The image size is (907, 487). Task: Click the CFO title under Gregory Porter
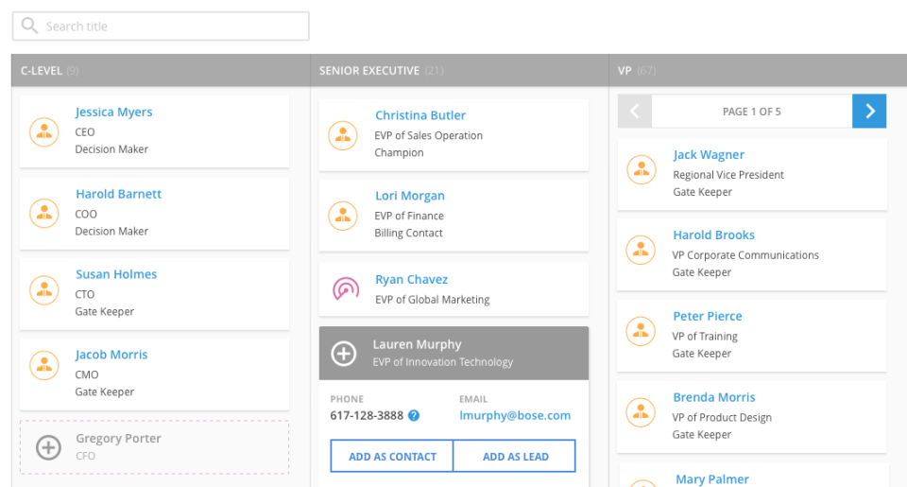(x=86, y=456)
